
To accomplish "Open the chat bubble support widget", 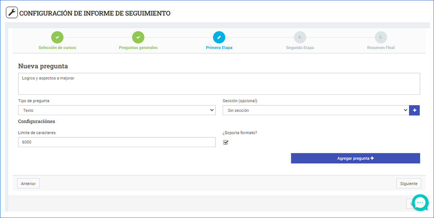I will click(x=420, y=203).
